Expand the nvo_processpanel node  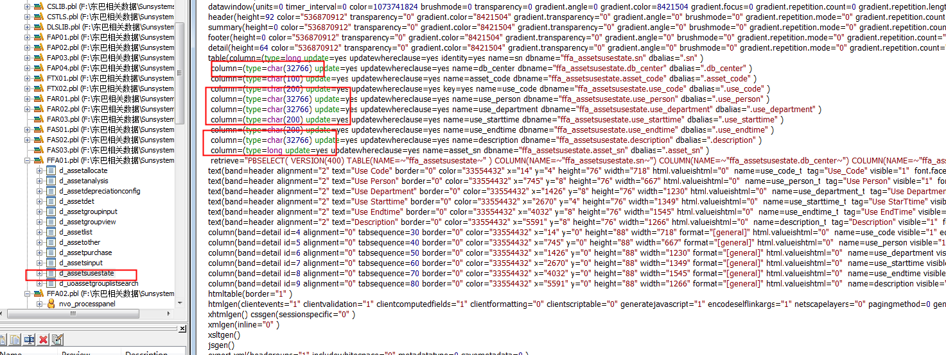pos(40,304)
